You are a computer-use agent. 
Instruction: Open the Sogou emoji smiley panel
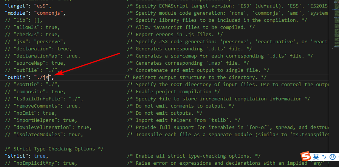point(333,156)
